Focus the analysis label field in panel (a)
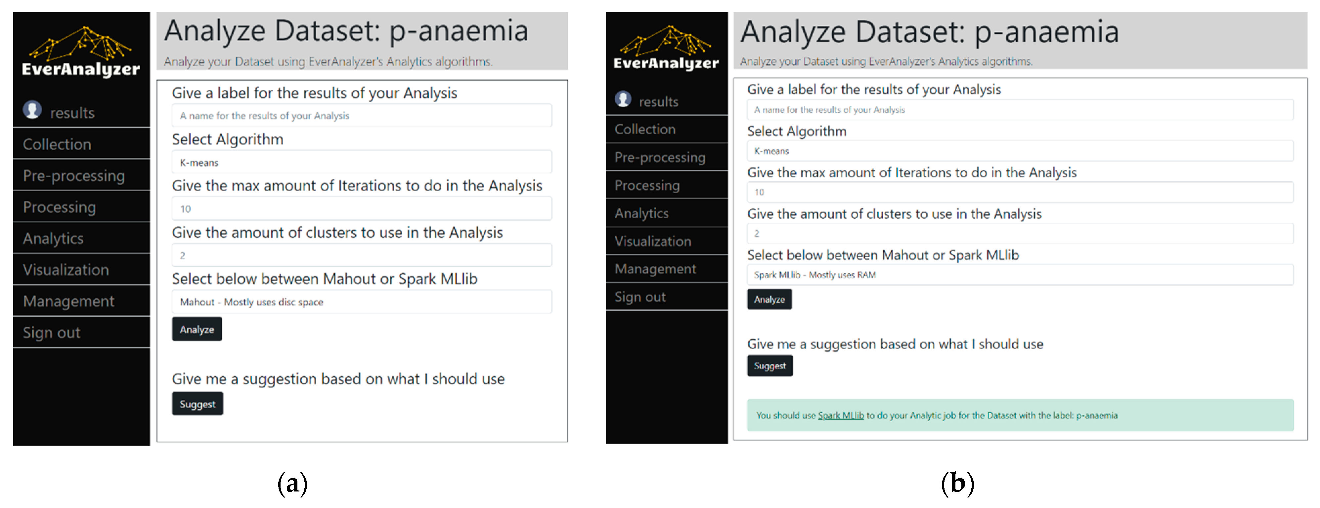 click(x=362, y=116)
